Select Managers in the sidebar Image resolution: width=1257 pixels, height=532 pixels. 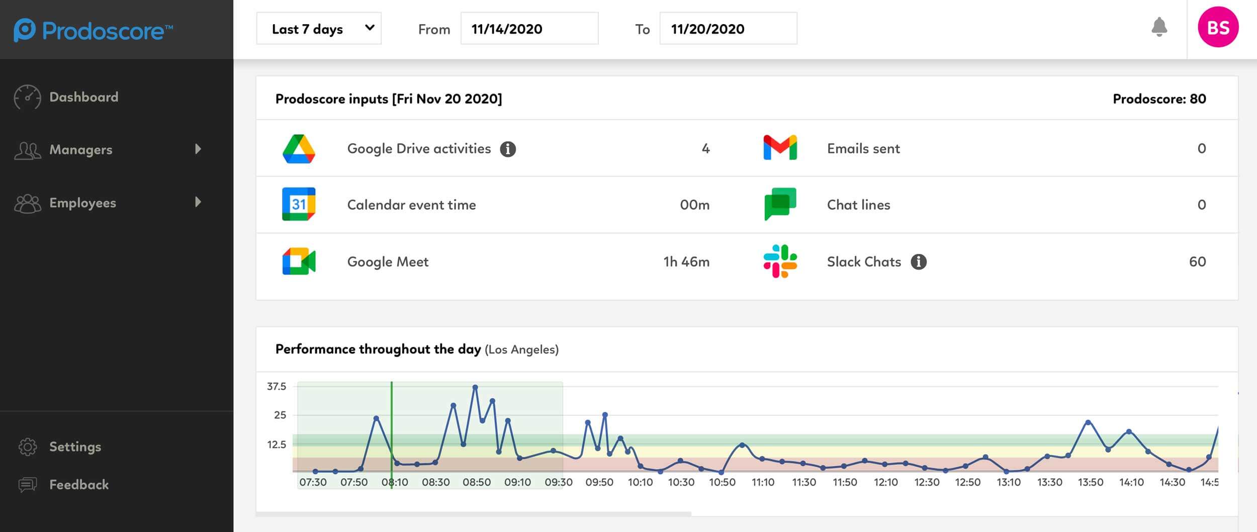click(x=81, y=150)
